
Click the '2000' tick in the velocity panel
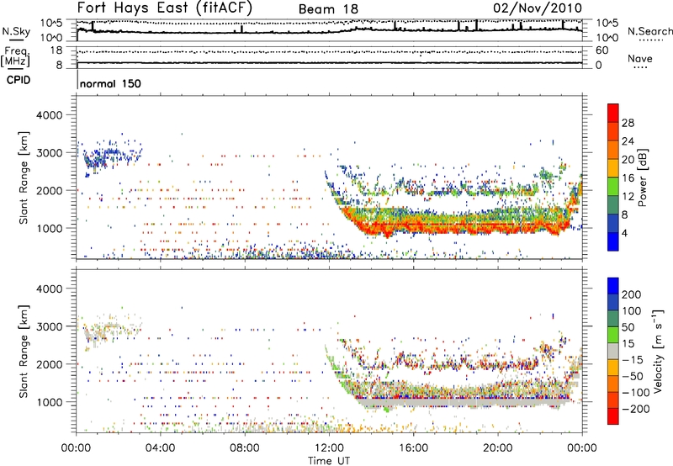[50, 364]
